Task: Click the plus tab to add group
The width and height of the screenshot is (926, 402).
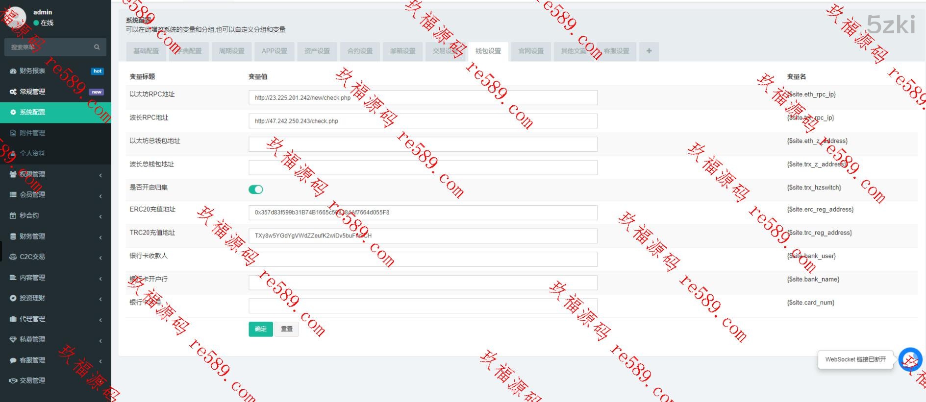Action: click(x=649, y=51)
